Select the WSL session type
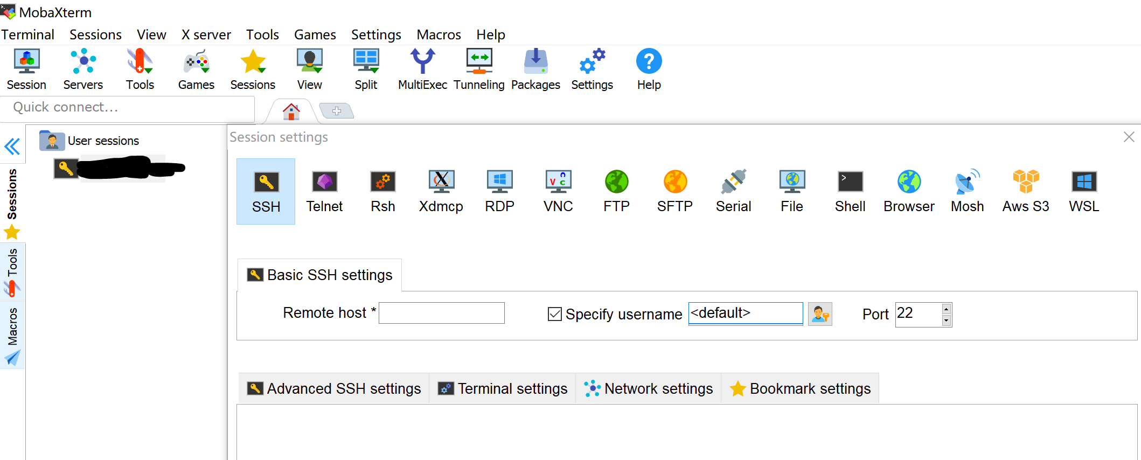 tap(1084, 191)
